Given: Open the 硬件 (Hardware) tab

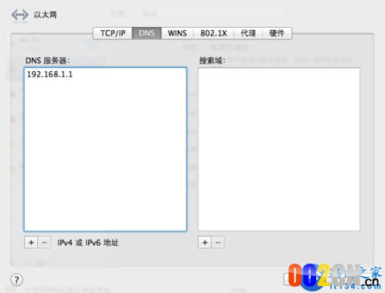Looking at the screenshot, I should click(277, 33).
